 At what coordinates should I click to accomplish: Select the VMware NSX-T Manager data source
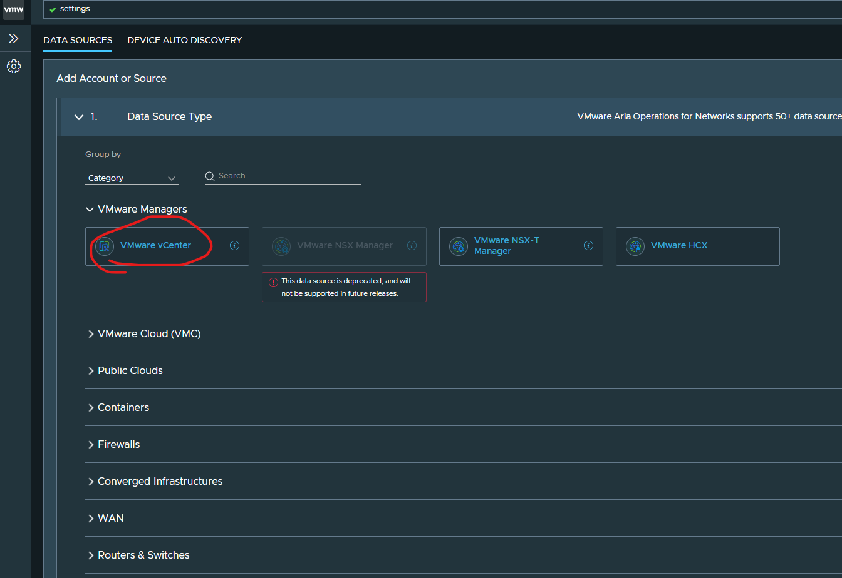pos(521,246)
